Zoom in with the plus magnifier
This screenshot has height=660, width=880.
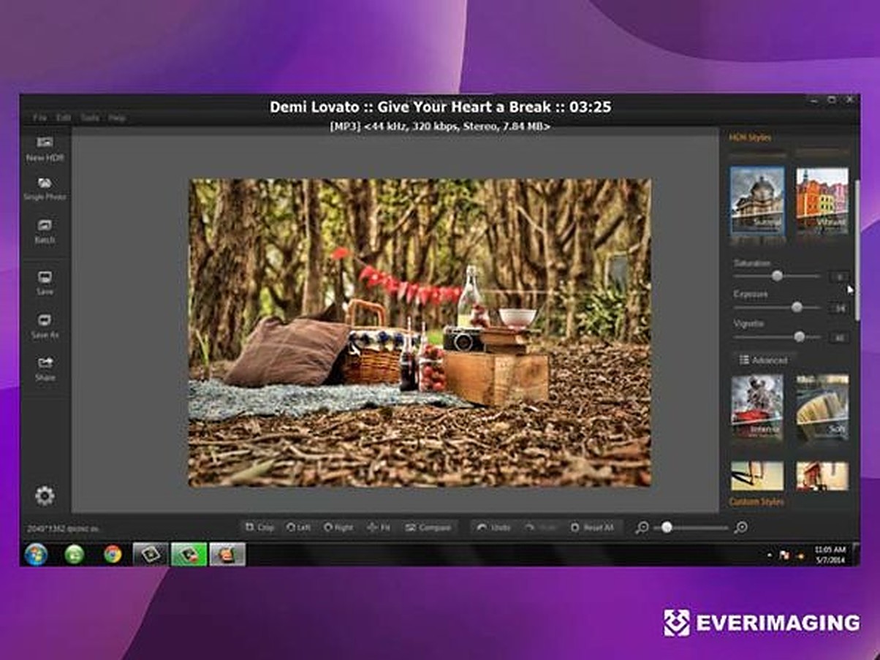click(740, 527)
